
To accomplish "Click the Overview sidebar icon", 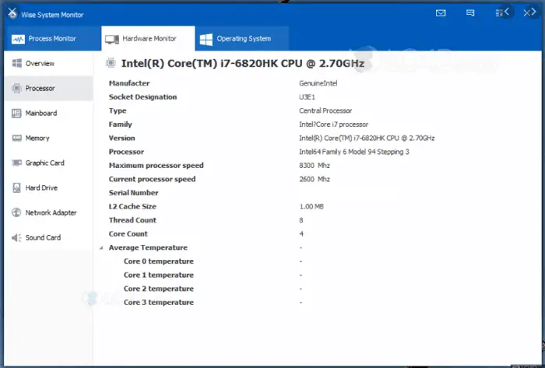I will [x=16, y=63].
